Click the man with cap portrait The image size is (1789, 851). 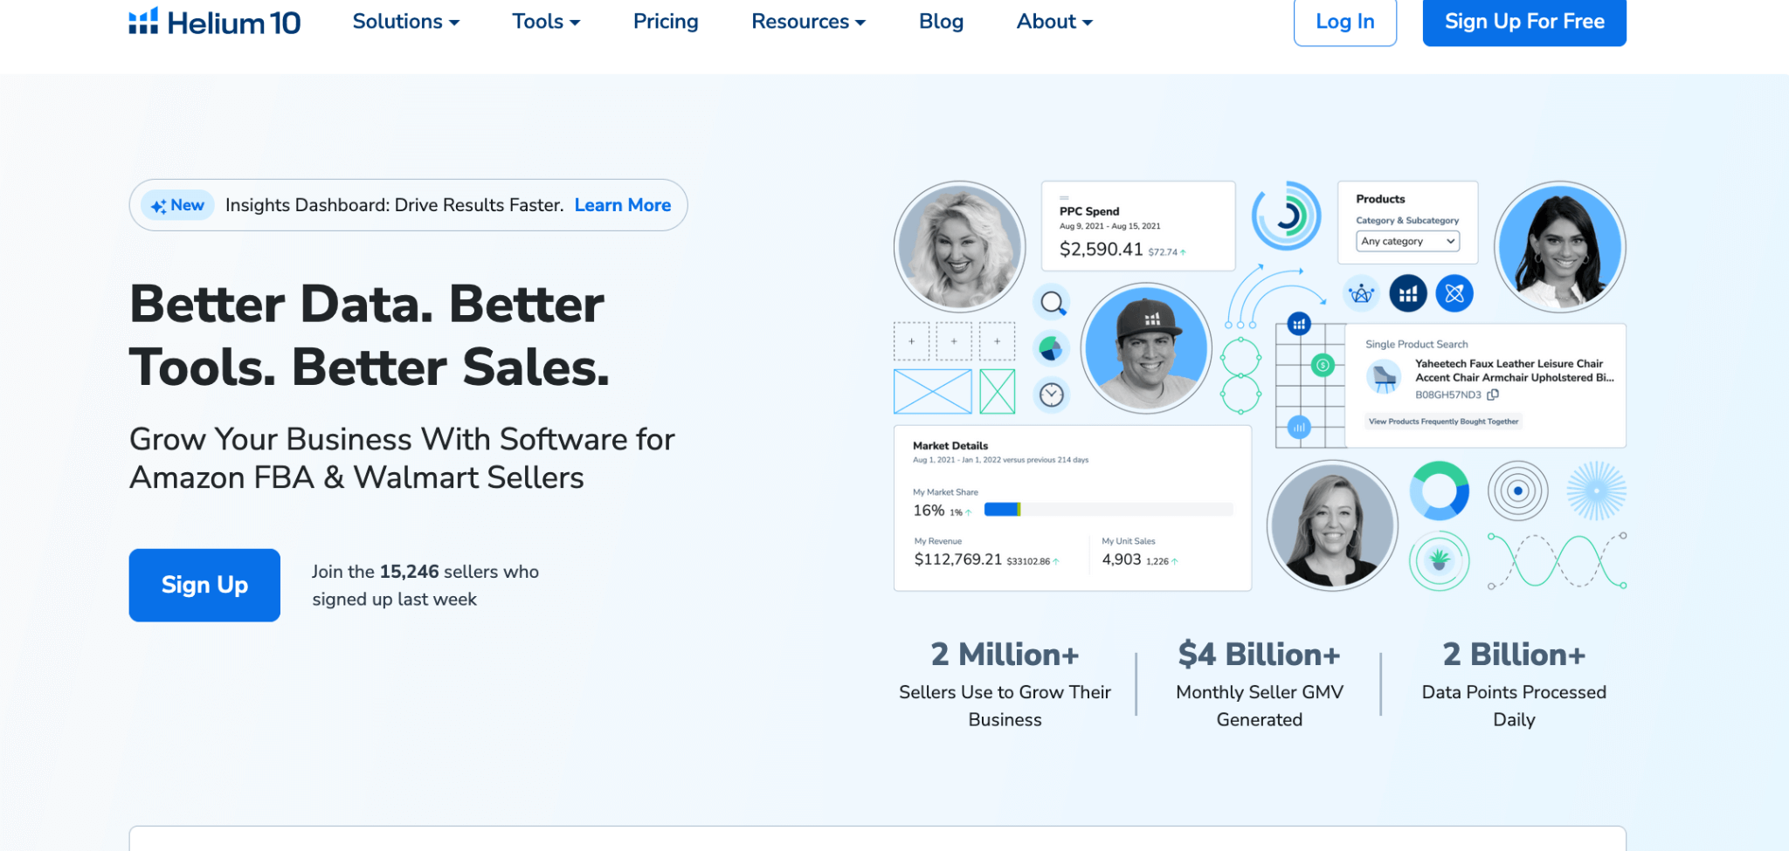pyautogui.click(x=1147, y=348)
